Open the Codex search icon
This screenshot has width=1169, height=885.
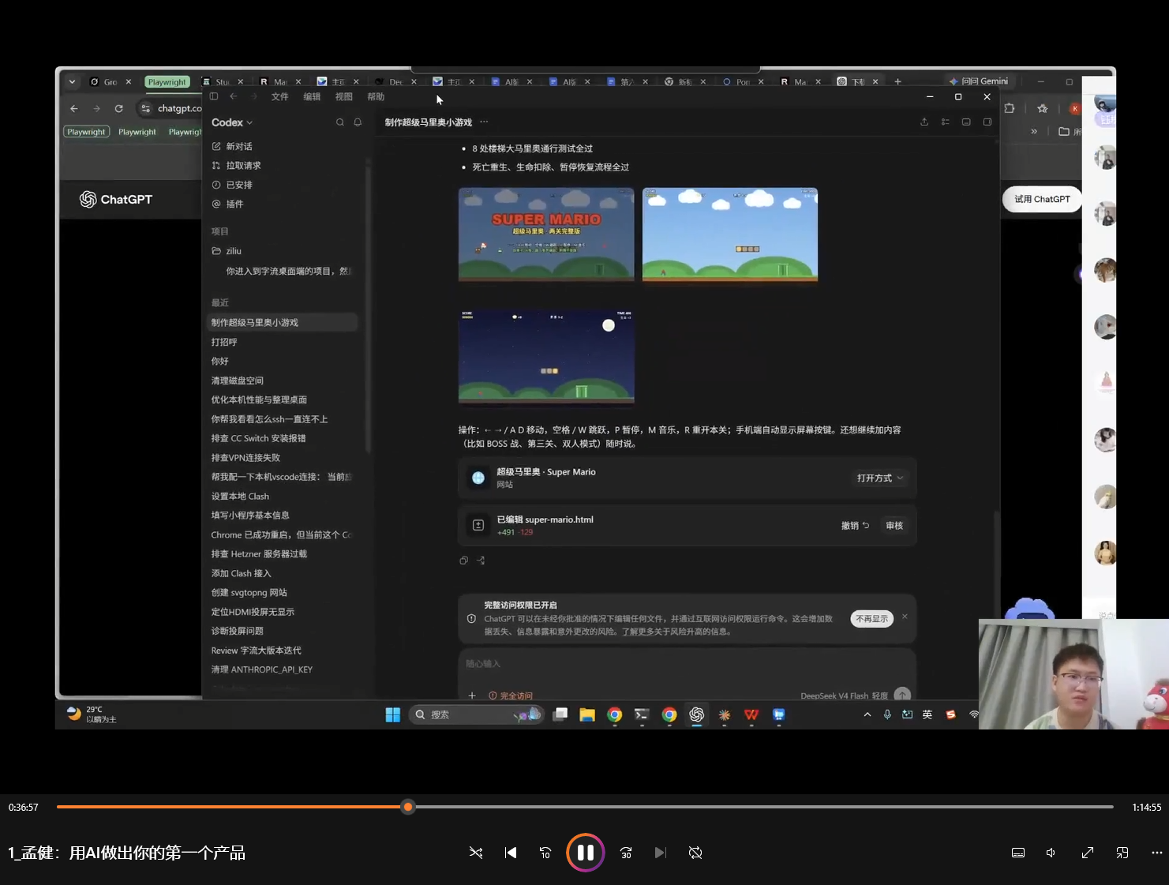[x=340, y=122]
